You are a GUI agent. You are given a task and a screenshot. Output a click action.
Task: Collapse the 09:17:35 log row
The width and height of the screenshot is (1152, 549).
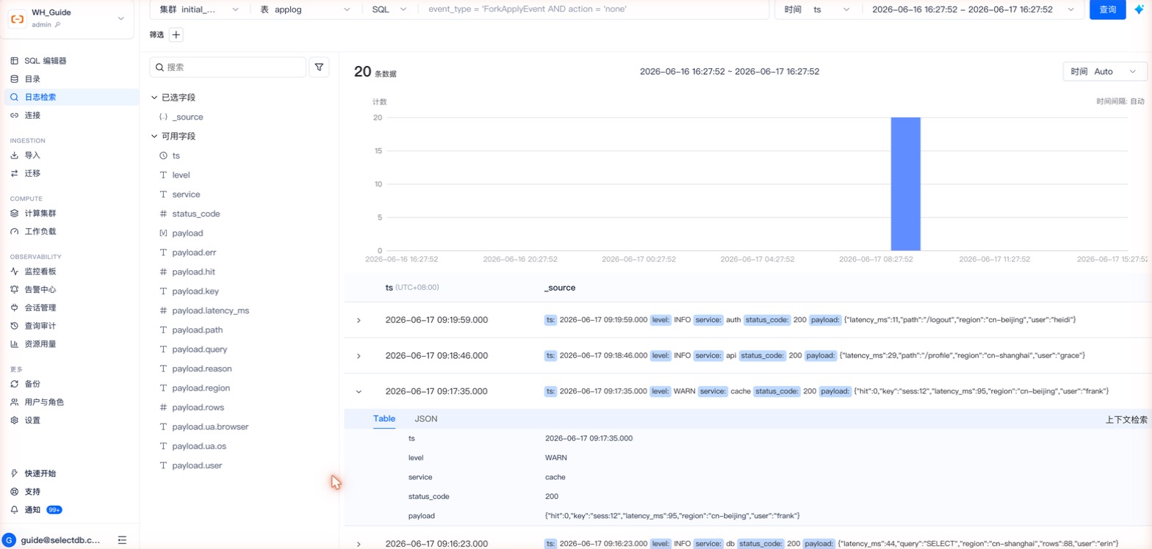point(359,391)
